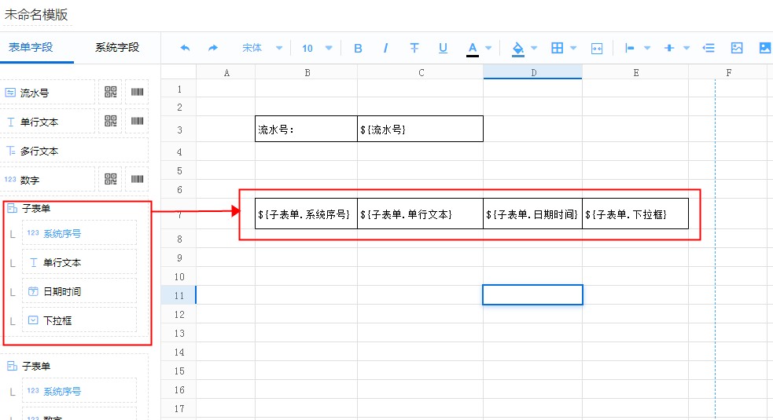The height and width of the screenshot is (420, 773).
Task: Open the font size 10 dropdown
Action: (317, 49)
